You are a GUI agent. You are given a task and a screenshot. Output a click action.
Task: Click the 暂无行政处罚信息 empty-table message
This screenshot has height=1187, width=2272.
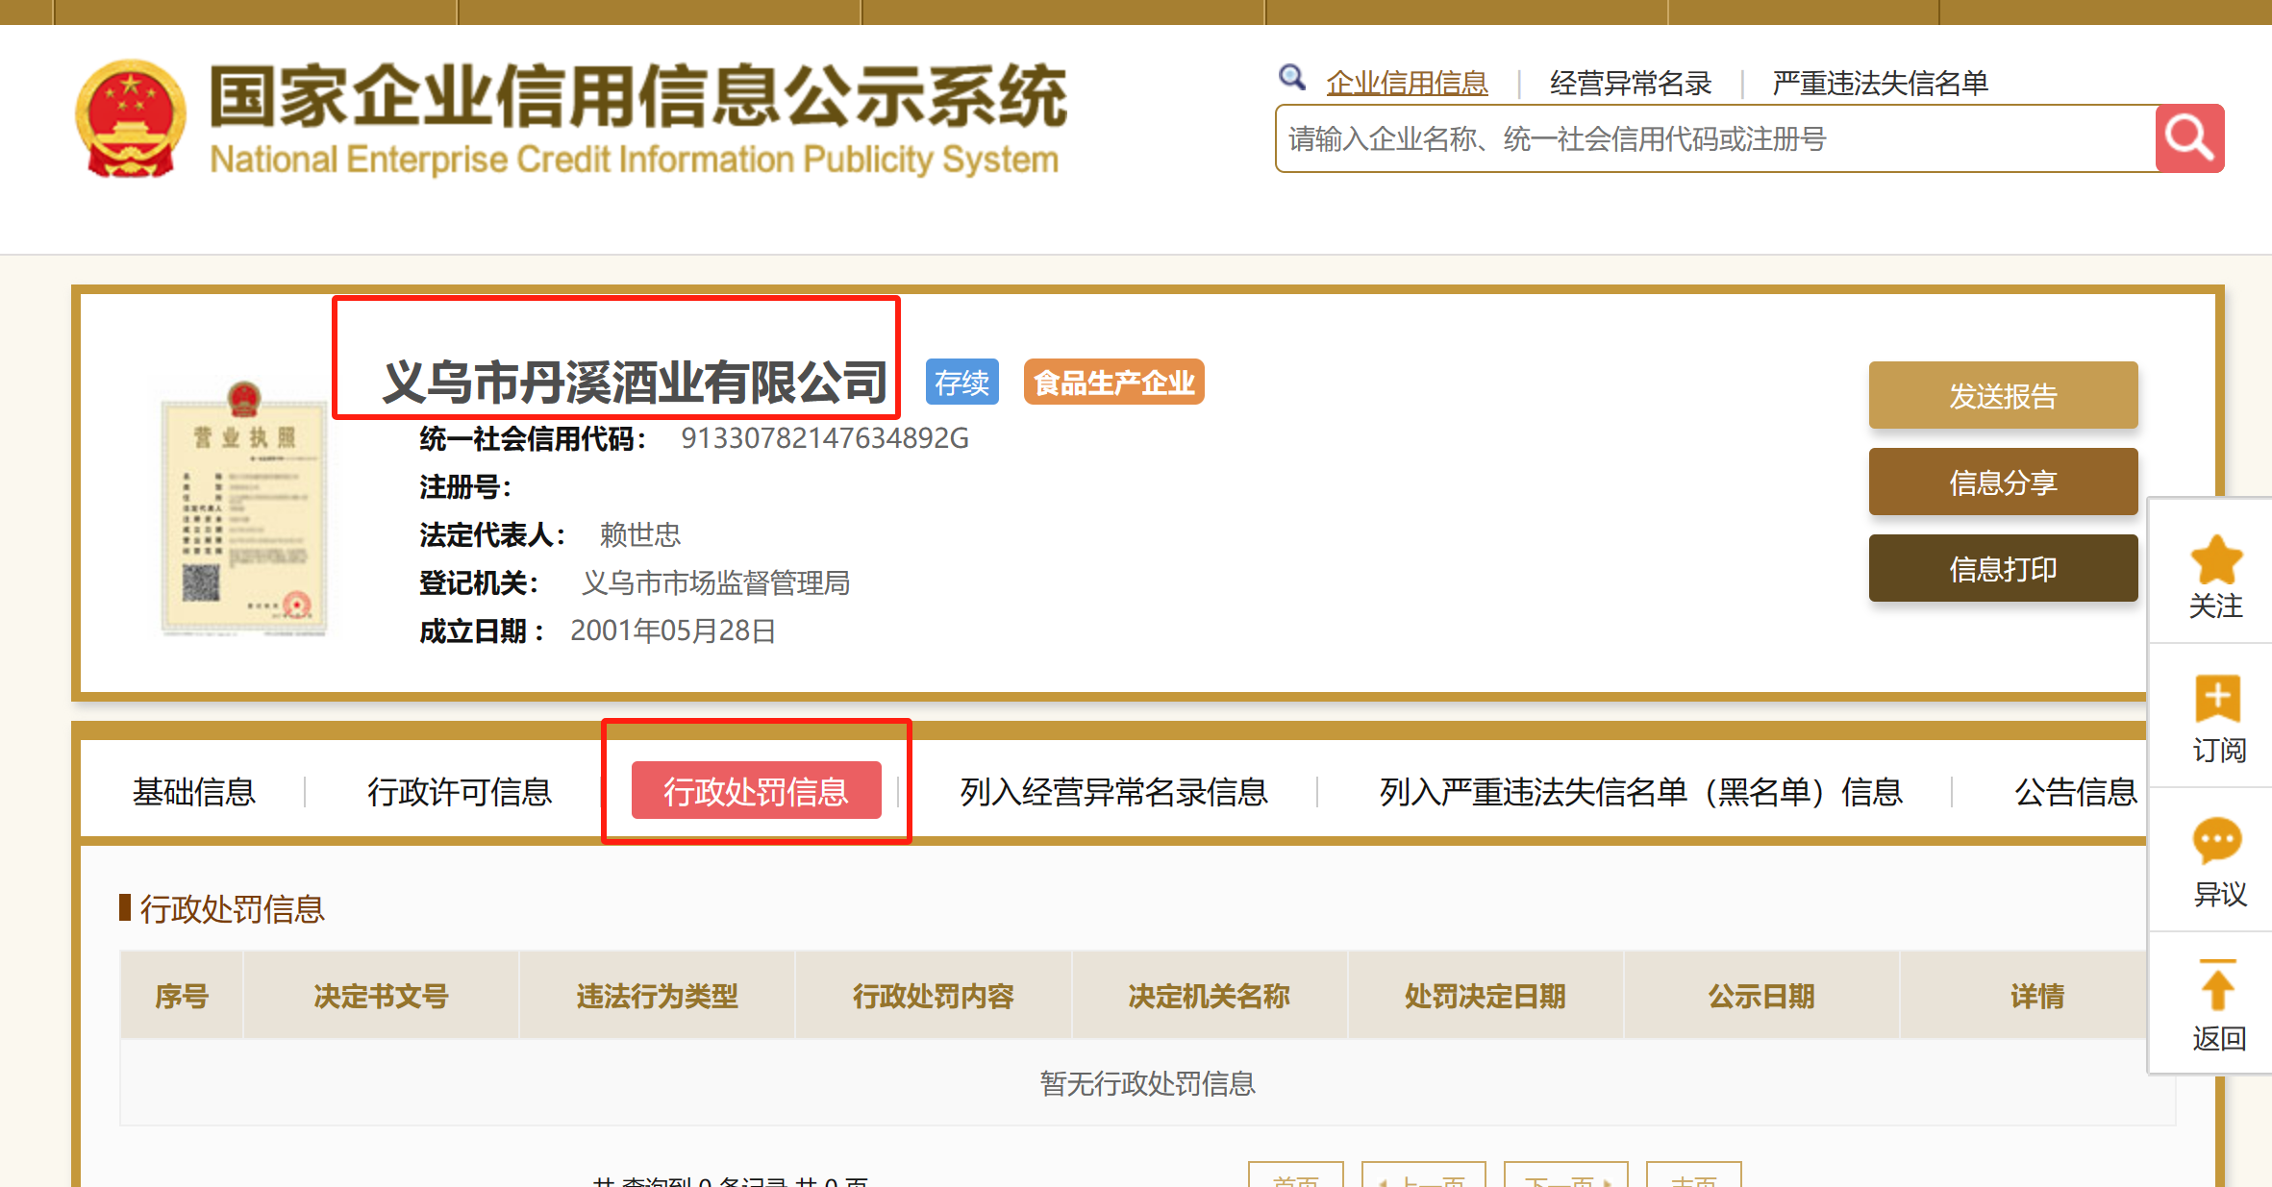click(1148, 1083)
